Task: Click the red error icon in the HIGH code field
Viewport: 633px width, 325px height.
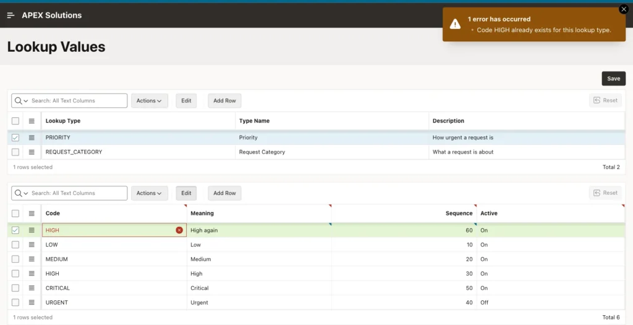Action: tap(179, 231)
